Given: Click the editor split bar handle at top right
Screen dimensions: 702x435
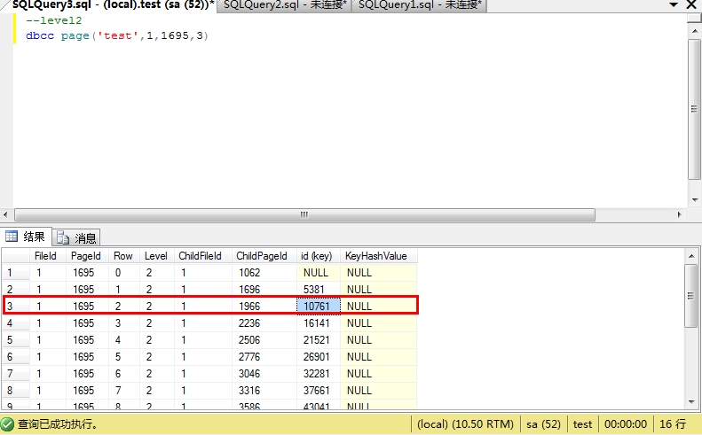Looking at the screenshot, I should point(694,19).
